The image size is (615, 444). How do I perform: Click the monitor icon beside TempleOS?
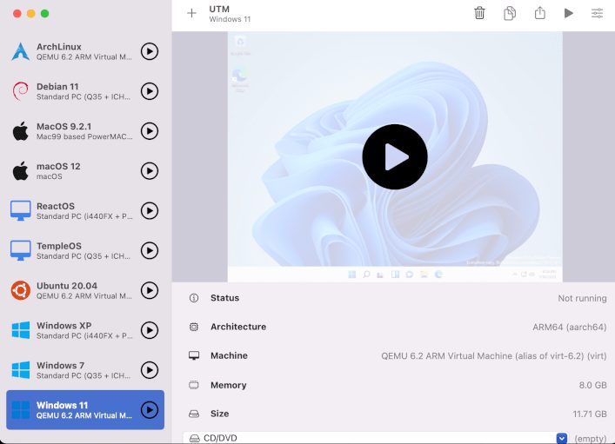pyautogui.click(x=20, y=250)
